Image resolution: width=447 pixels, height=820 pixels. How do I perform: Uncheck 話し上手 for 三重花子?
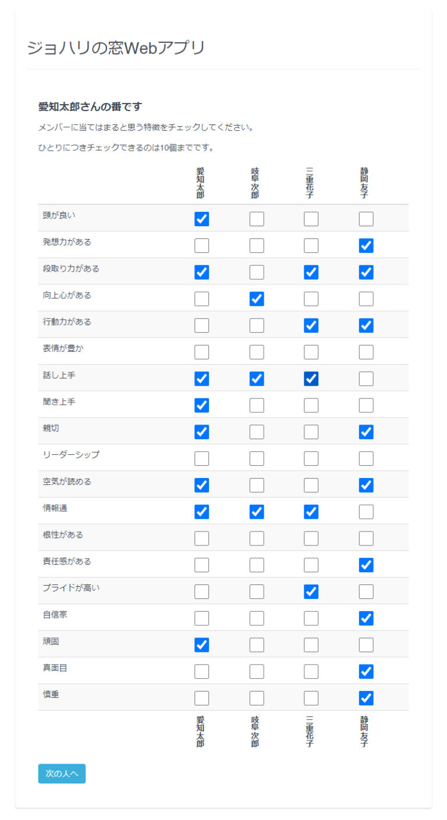coord(311,379)
